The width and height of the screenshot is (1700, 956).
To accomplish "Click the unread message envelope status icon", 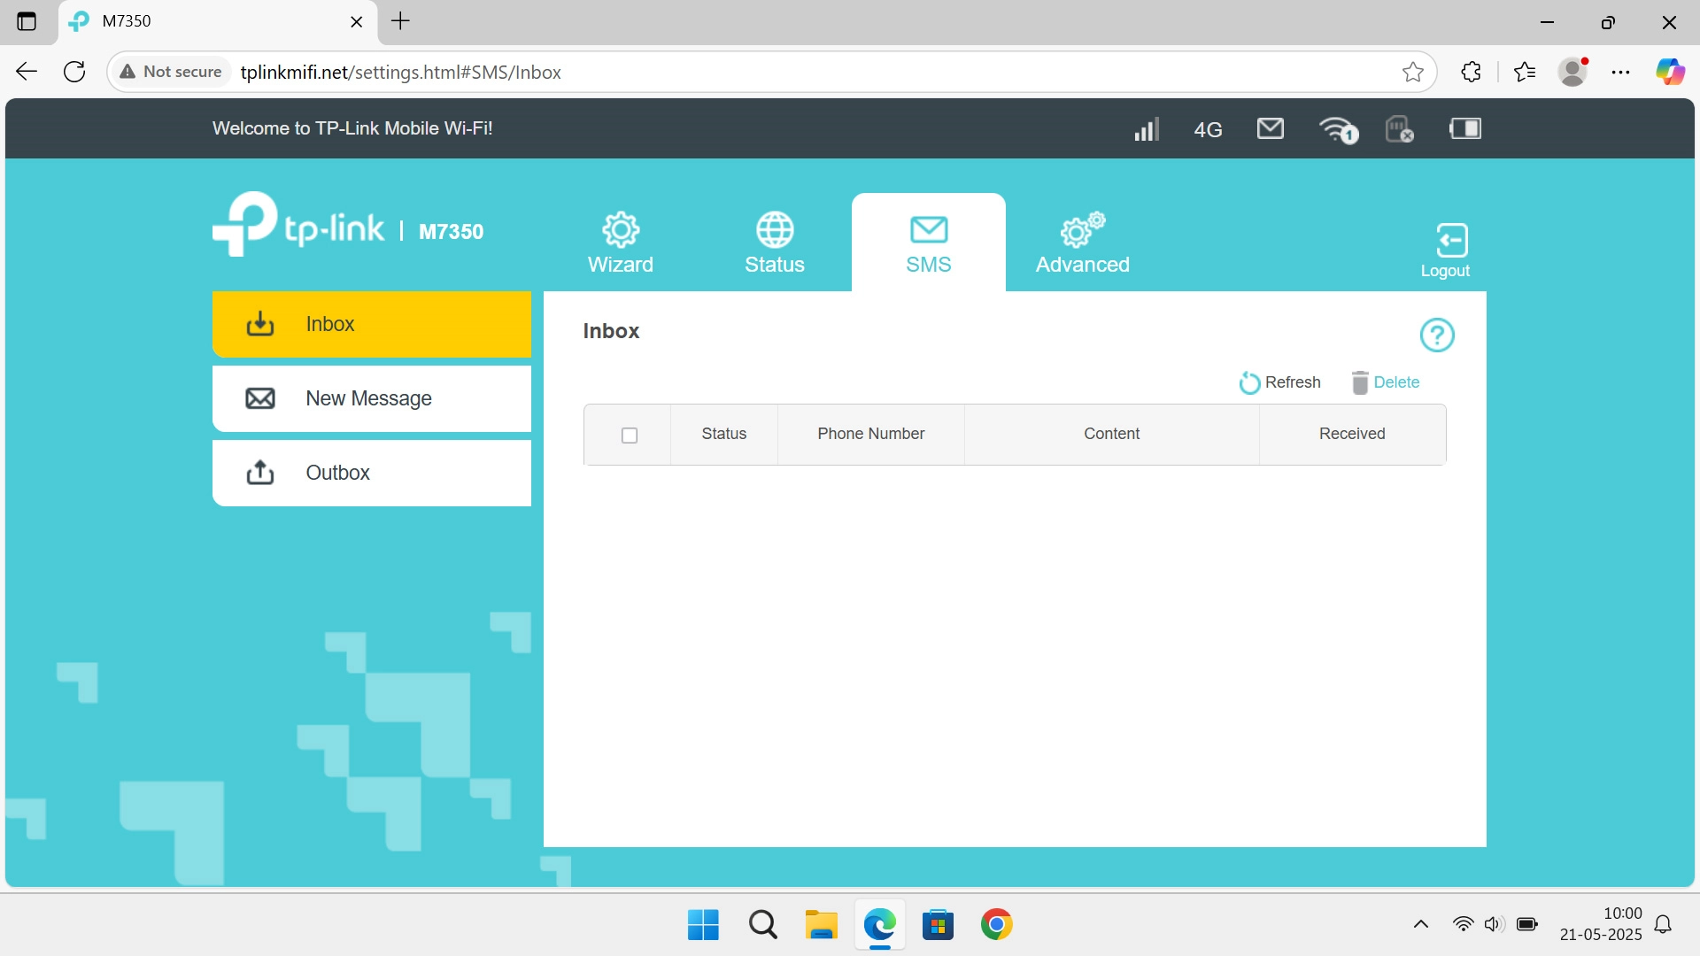I will pyautogui.click(x=1270, y=129).
